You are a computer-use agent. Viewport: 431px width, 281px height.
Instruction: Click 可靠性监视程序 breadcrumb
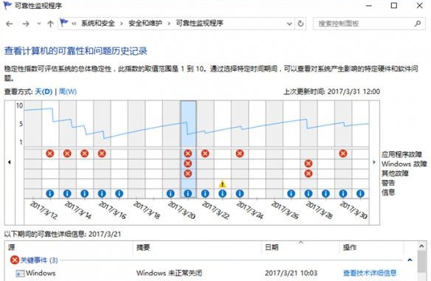(199, 24)
